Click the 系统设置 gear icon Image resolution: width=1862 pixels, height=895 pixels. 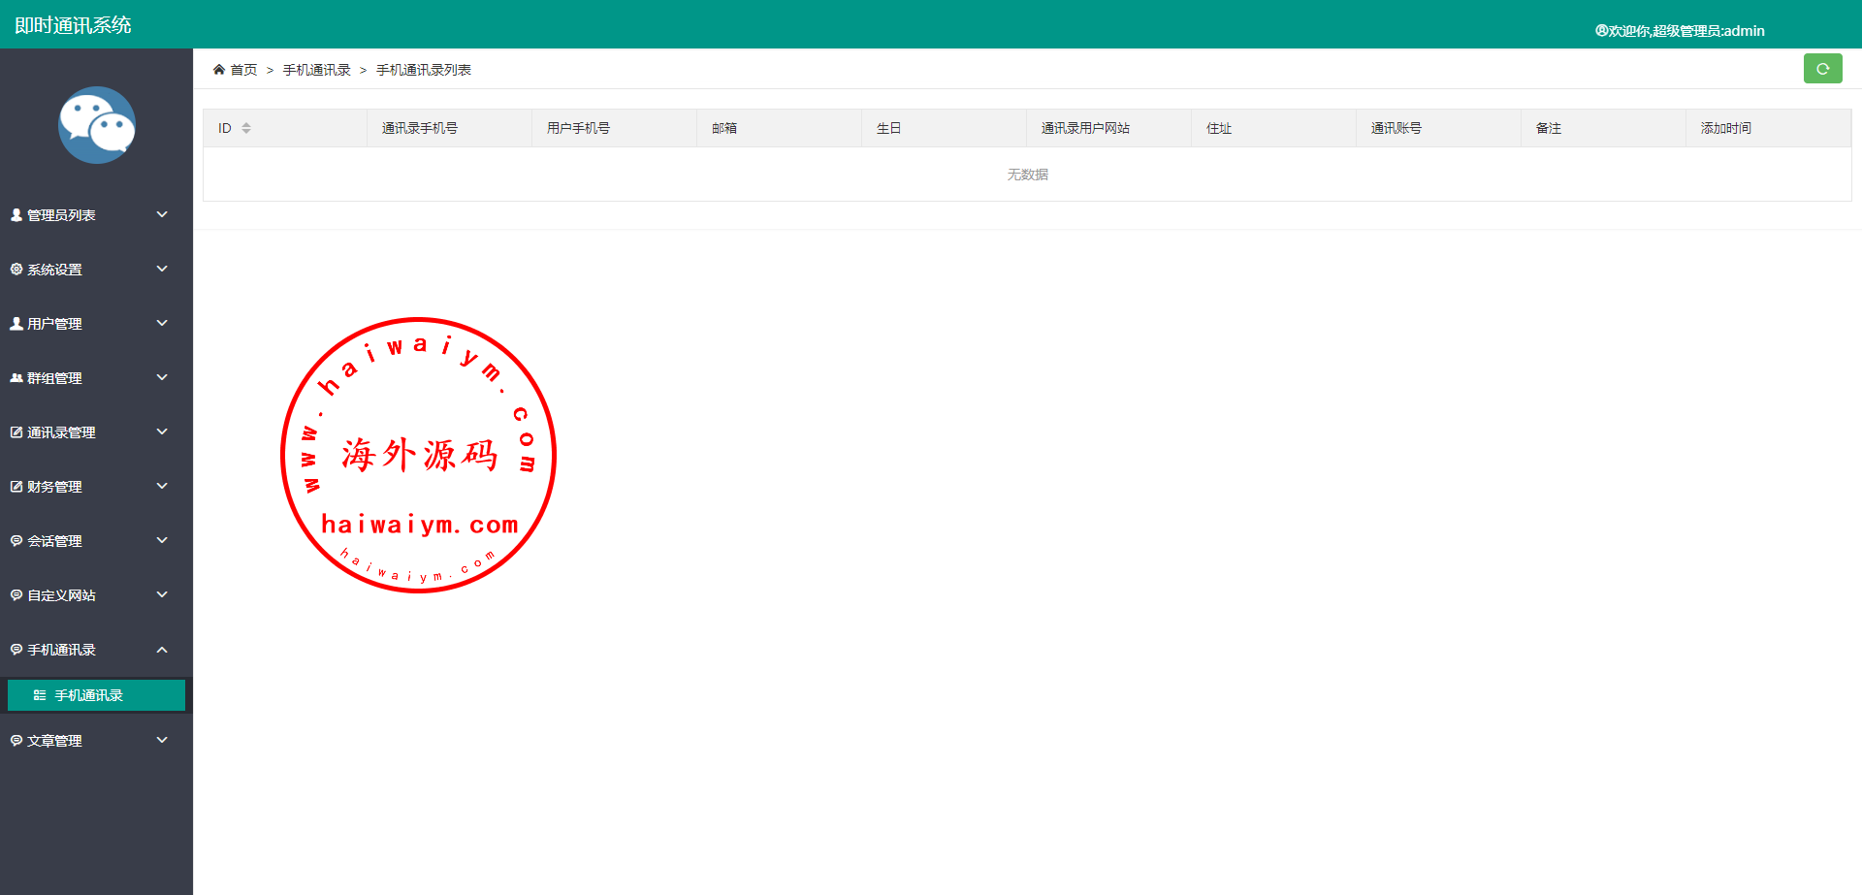tap(16, 270)
